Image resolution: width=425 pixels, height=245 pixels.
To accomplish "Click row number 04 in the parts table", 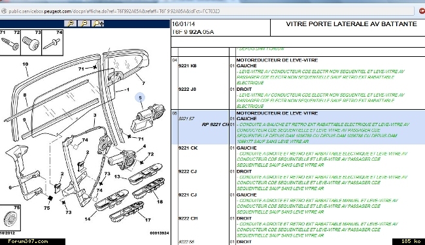I will point(175,60).
